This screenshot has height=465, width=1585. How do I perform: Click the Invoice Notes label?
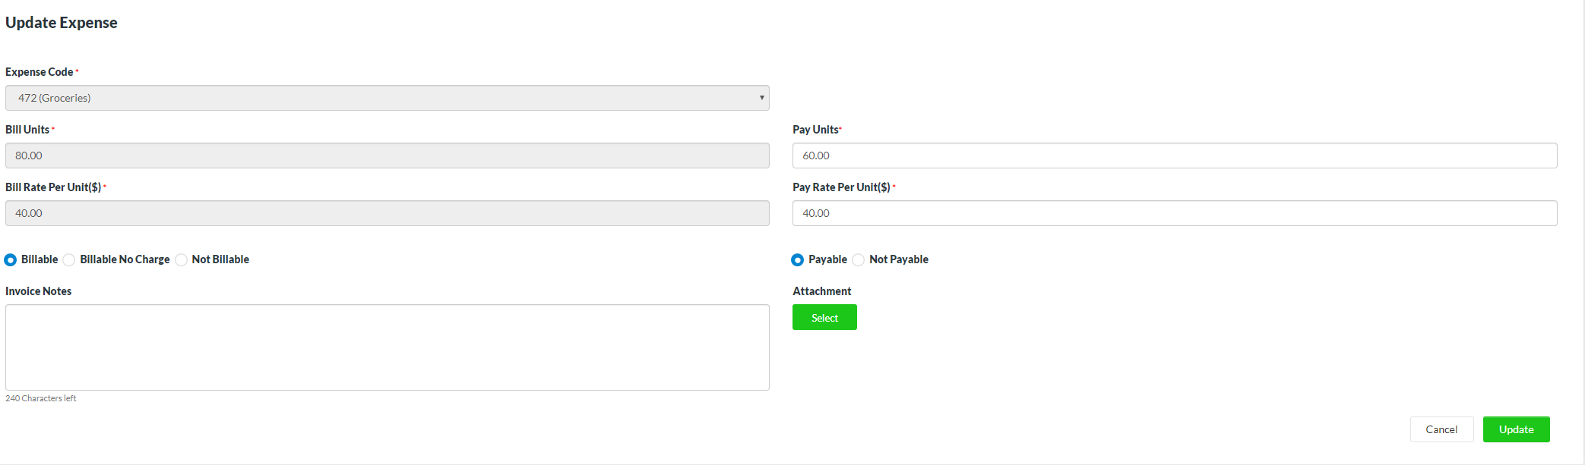[39, 291]
